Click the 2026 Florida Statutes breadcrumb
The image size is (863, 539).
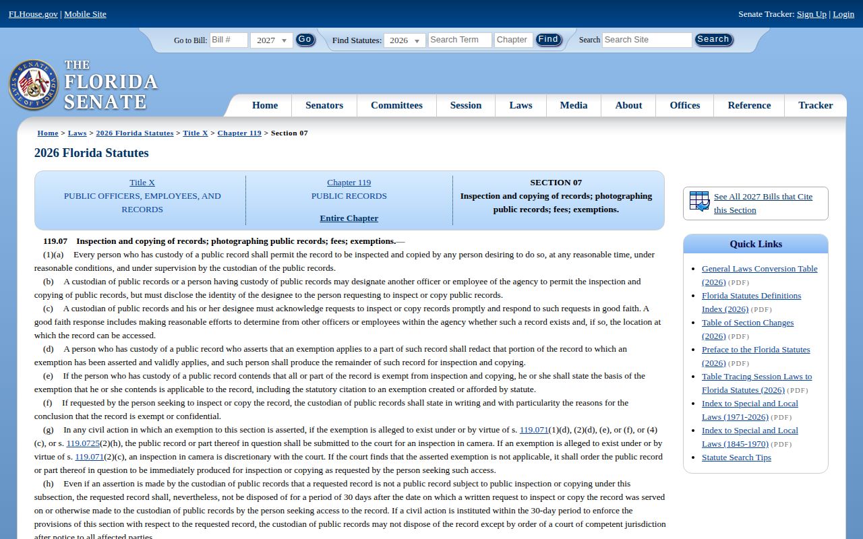[135, 133]
